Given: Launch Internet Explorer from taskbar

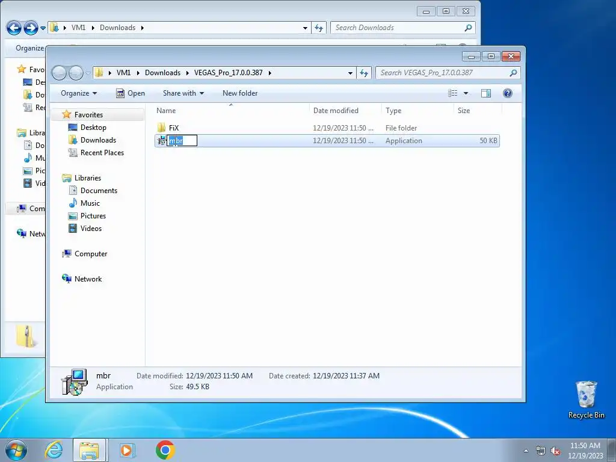Looking at the screenshot, I should click(x=54, y=450).
